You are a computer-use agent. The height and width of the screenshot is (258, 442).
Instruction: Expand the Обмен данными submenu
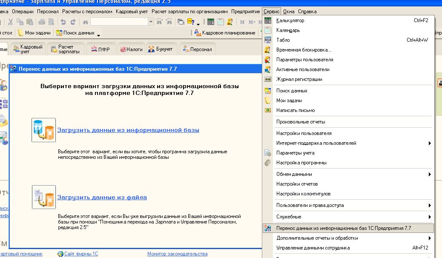[430, 174]
